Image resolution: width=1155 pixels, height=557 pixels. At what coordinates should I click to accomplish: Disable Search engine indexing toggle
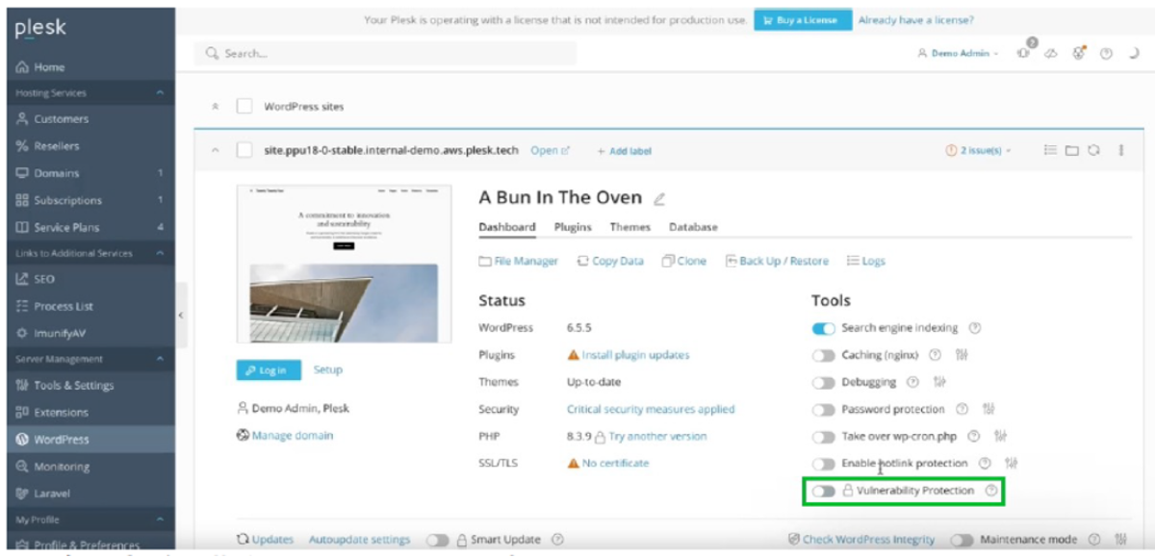(x=824, y=328)
